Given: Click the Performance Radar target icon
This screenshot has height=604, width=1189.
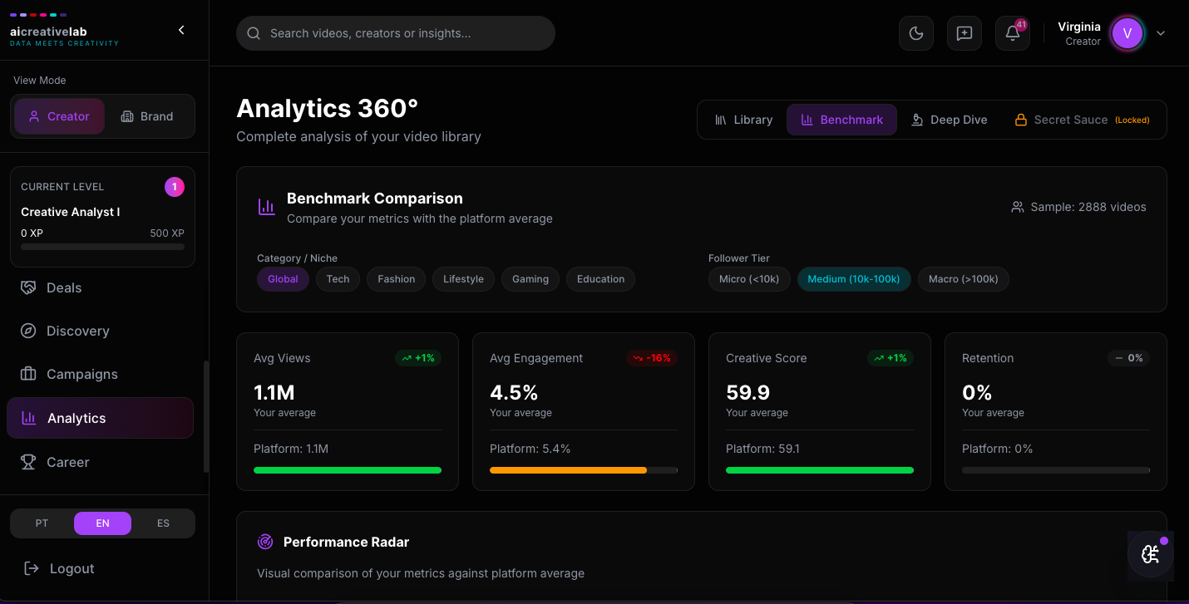Looking at the screenshot, I should pyautogui.click(x=265, y=542).
